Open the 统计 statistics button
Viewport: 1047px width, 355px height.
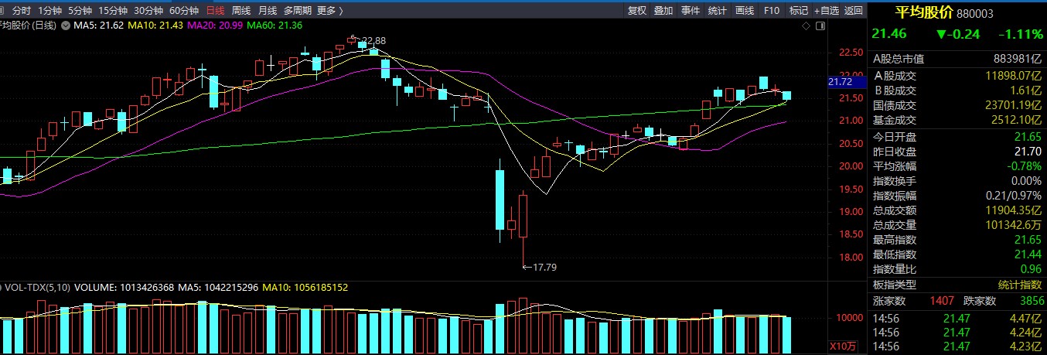point(718,11)
